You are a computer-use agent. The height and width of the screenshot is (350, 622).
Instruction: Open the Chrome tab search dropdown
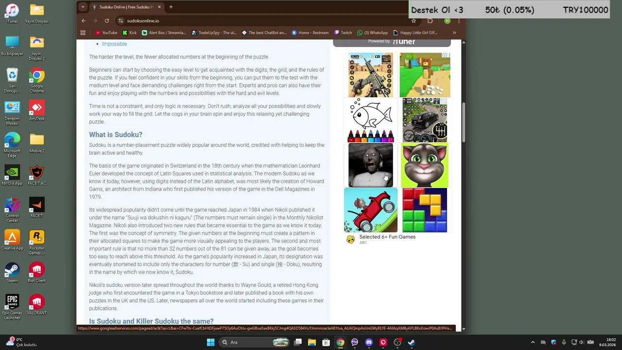point(83,7)
